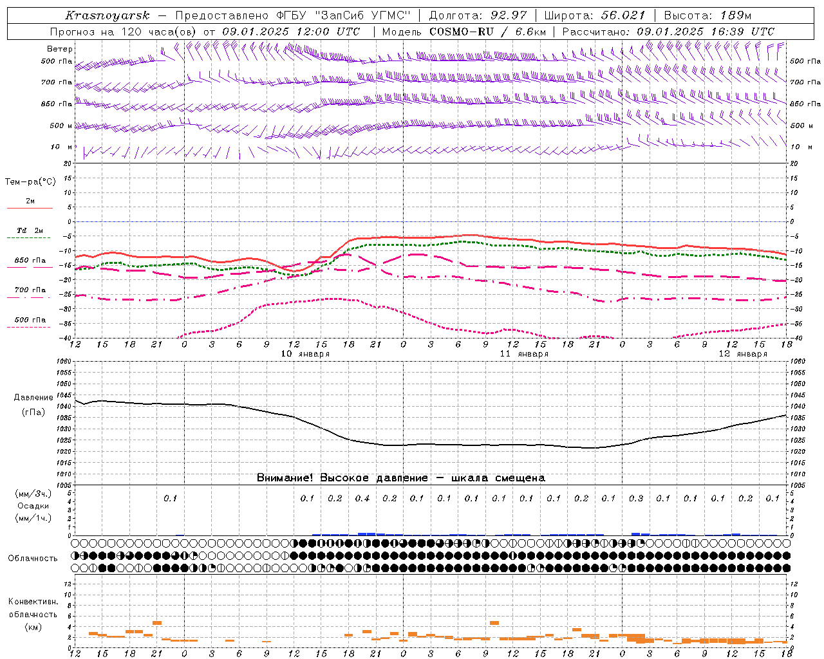Select the 2м temperature legend entry
This screenshot has height=659, width=824.
pos(30,201)
